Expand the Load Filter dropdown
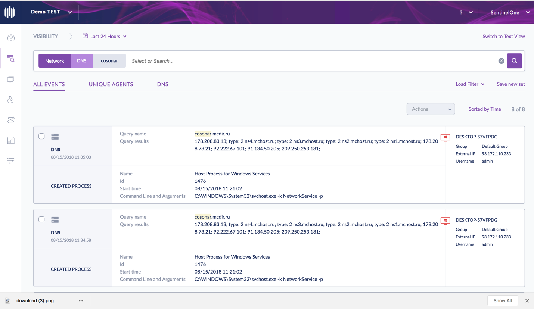This screenshot has width=534, height=309. (x=470, y=84)
